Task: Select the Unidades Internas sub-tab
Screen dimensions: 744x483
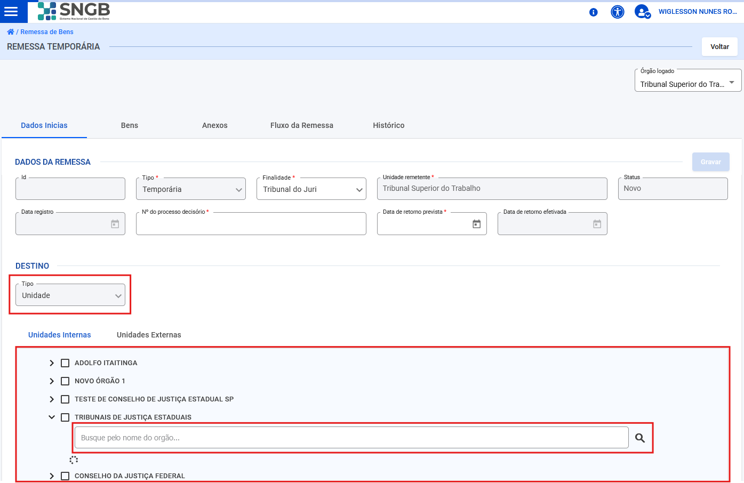Action: click(60, 335)
